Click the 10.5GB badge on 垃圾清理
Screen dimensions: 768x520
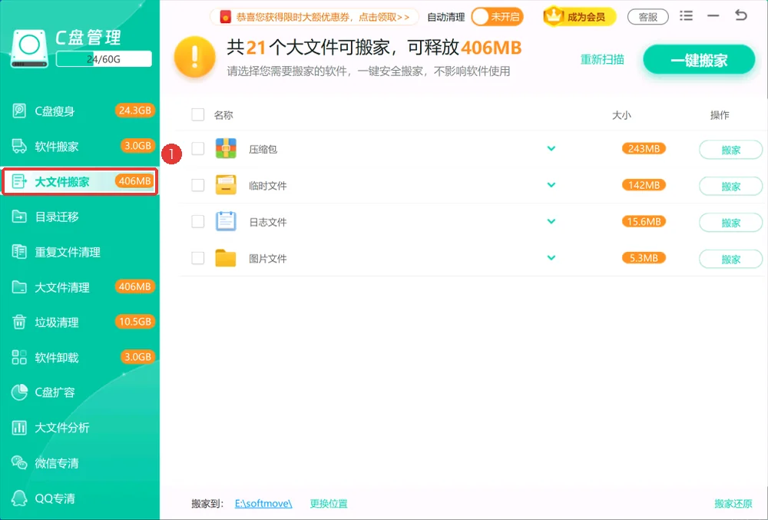click(134, 322)
